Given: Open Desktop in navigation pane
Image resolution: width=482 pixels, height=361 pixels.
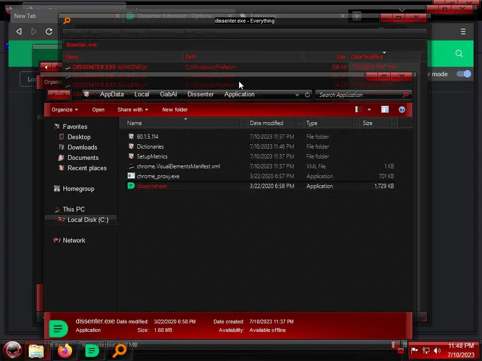Looking at the screenshot, I should [79, 137].
